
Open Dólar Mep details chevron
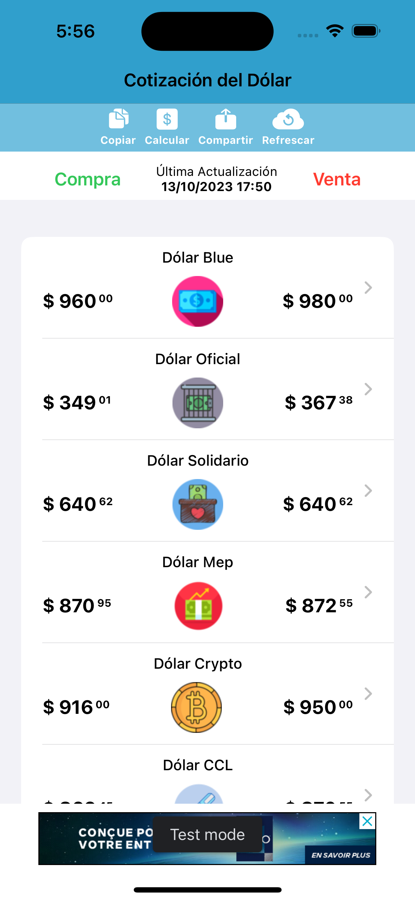[368, 592]
